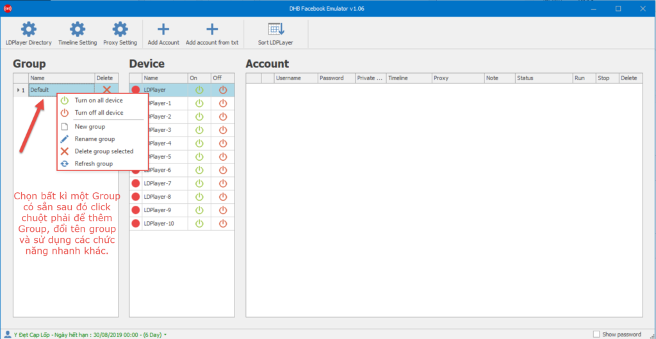Click the Password column header
Screen dimensions: 656x339
click(x=336, y=78)
